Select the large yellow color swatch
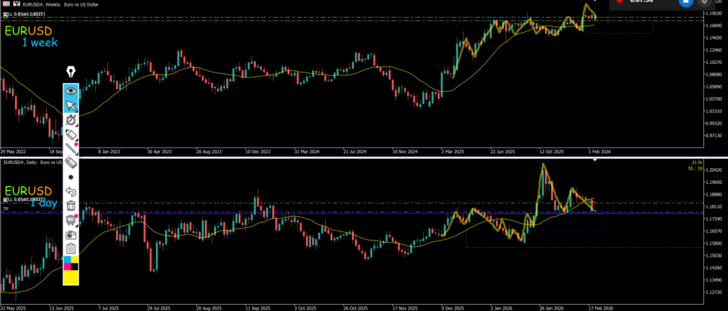The image size is (728, 311). point(71,278)
